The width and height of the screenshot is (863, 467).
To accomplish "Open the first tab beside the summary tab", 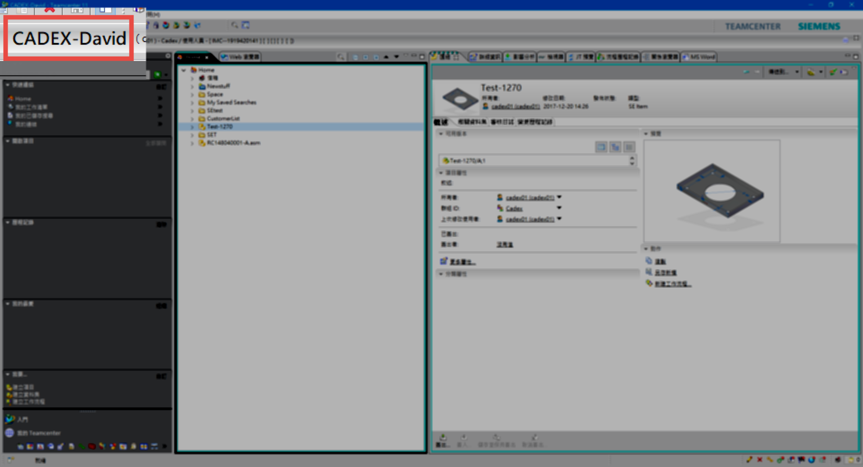I will [x=485, y=57].
